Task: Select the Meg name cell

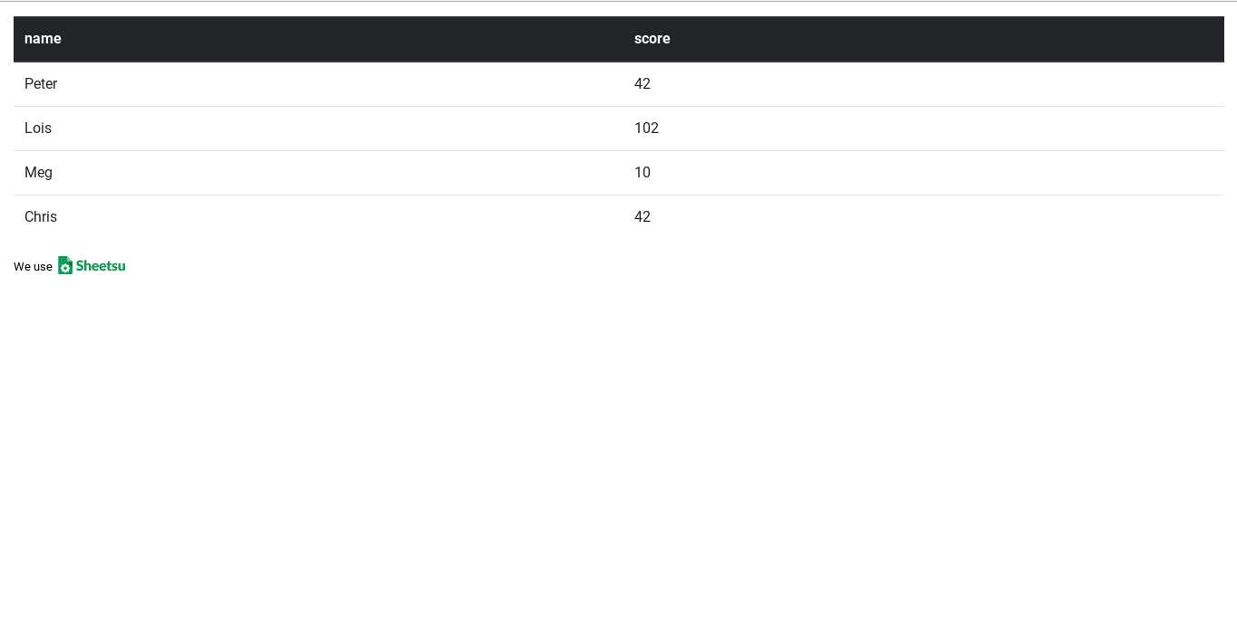Action: tap(318, 173)
